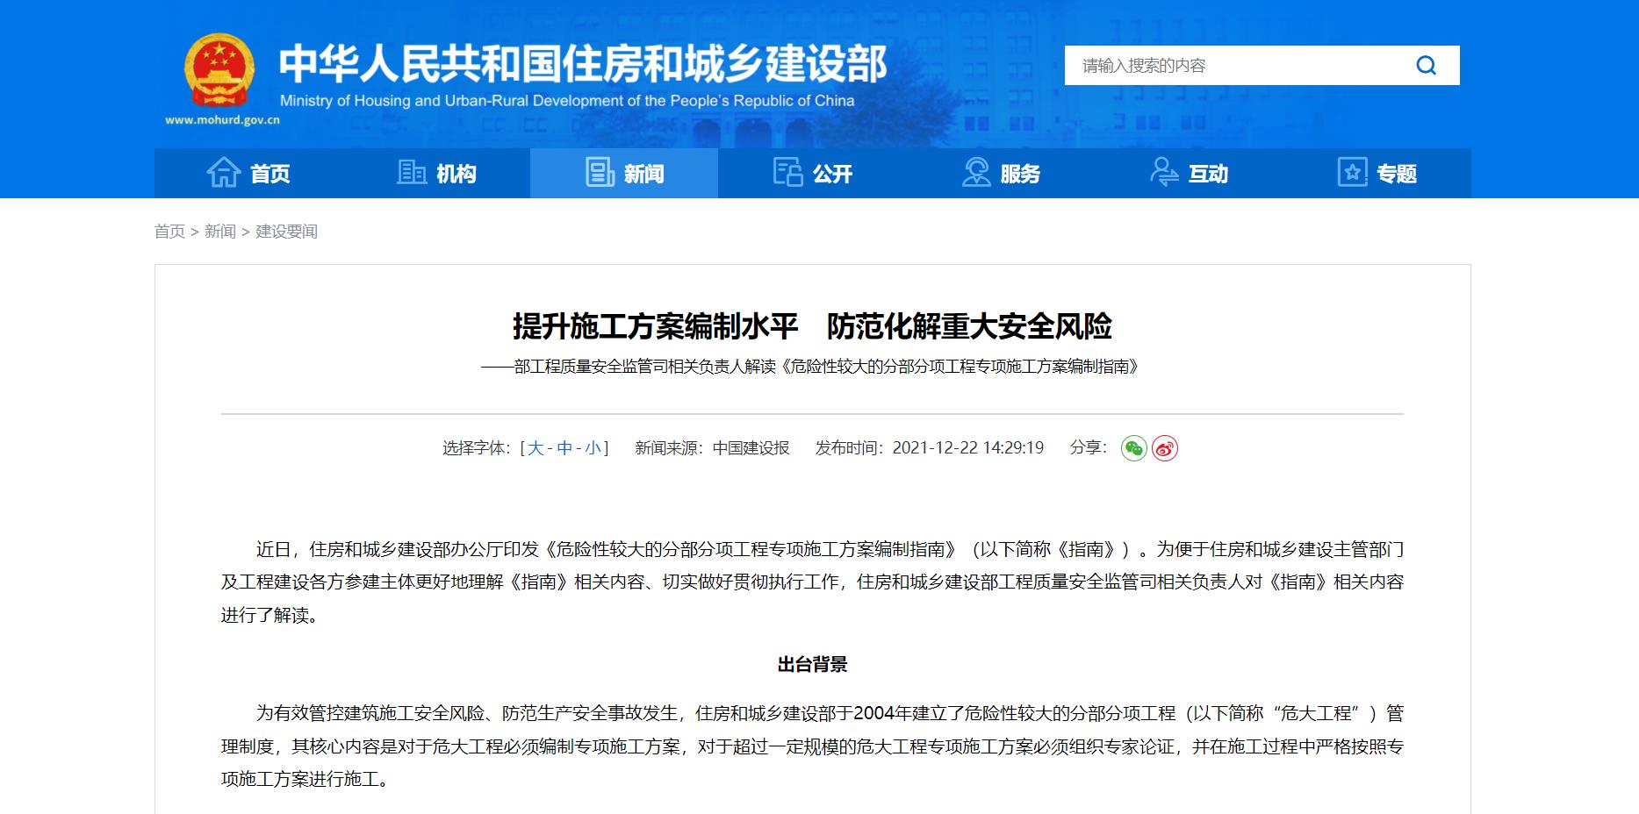Open the 专题 navigation tab
This screenshot has width=1639, height=814.
[1396, 174]
